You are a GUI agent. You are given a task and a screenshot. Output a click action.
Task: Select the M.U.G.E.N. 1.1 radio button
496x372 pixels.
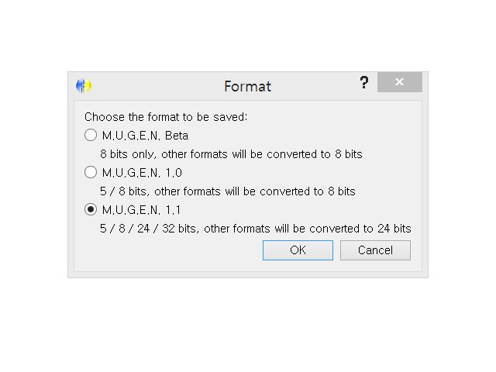[91, 209]
